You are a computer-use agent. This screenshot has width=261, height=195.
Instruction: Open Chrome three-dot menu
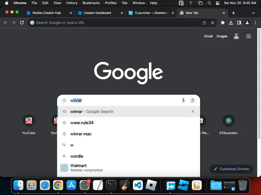(255, 23)
